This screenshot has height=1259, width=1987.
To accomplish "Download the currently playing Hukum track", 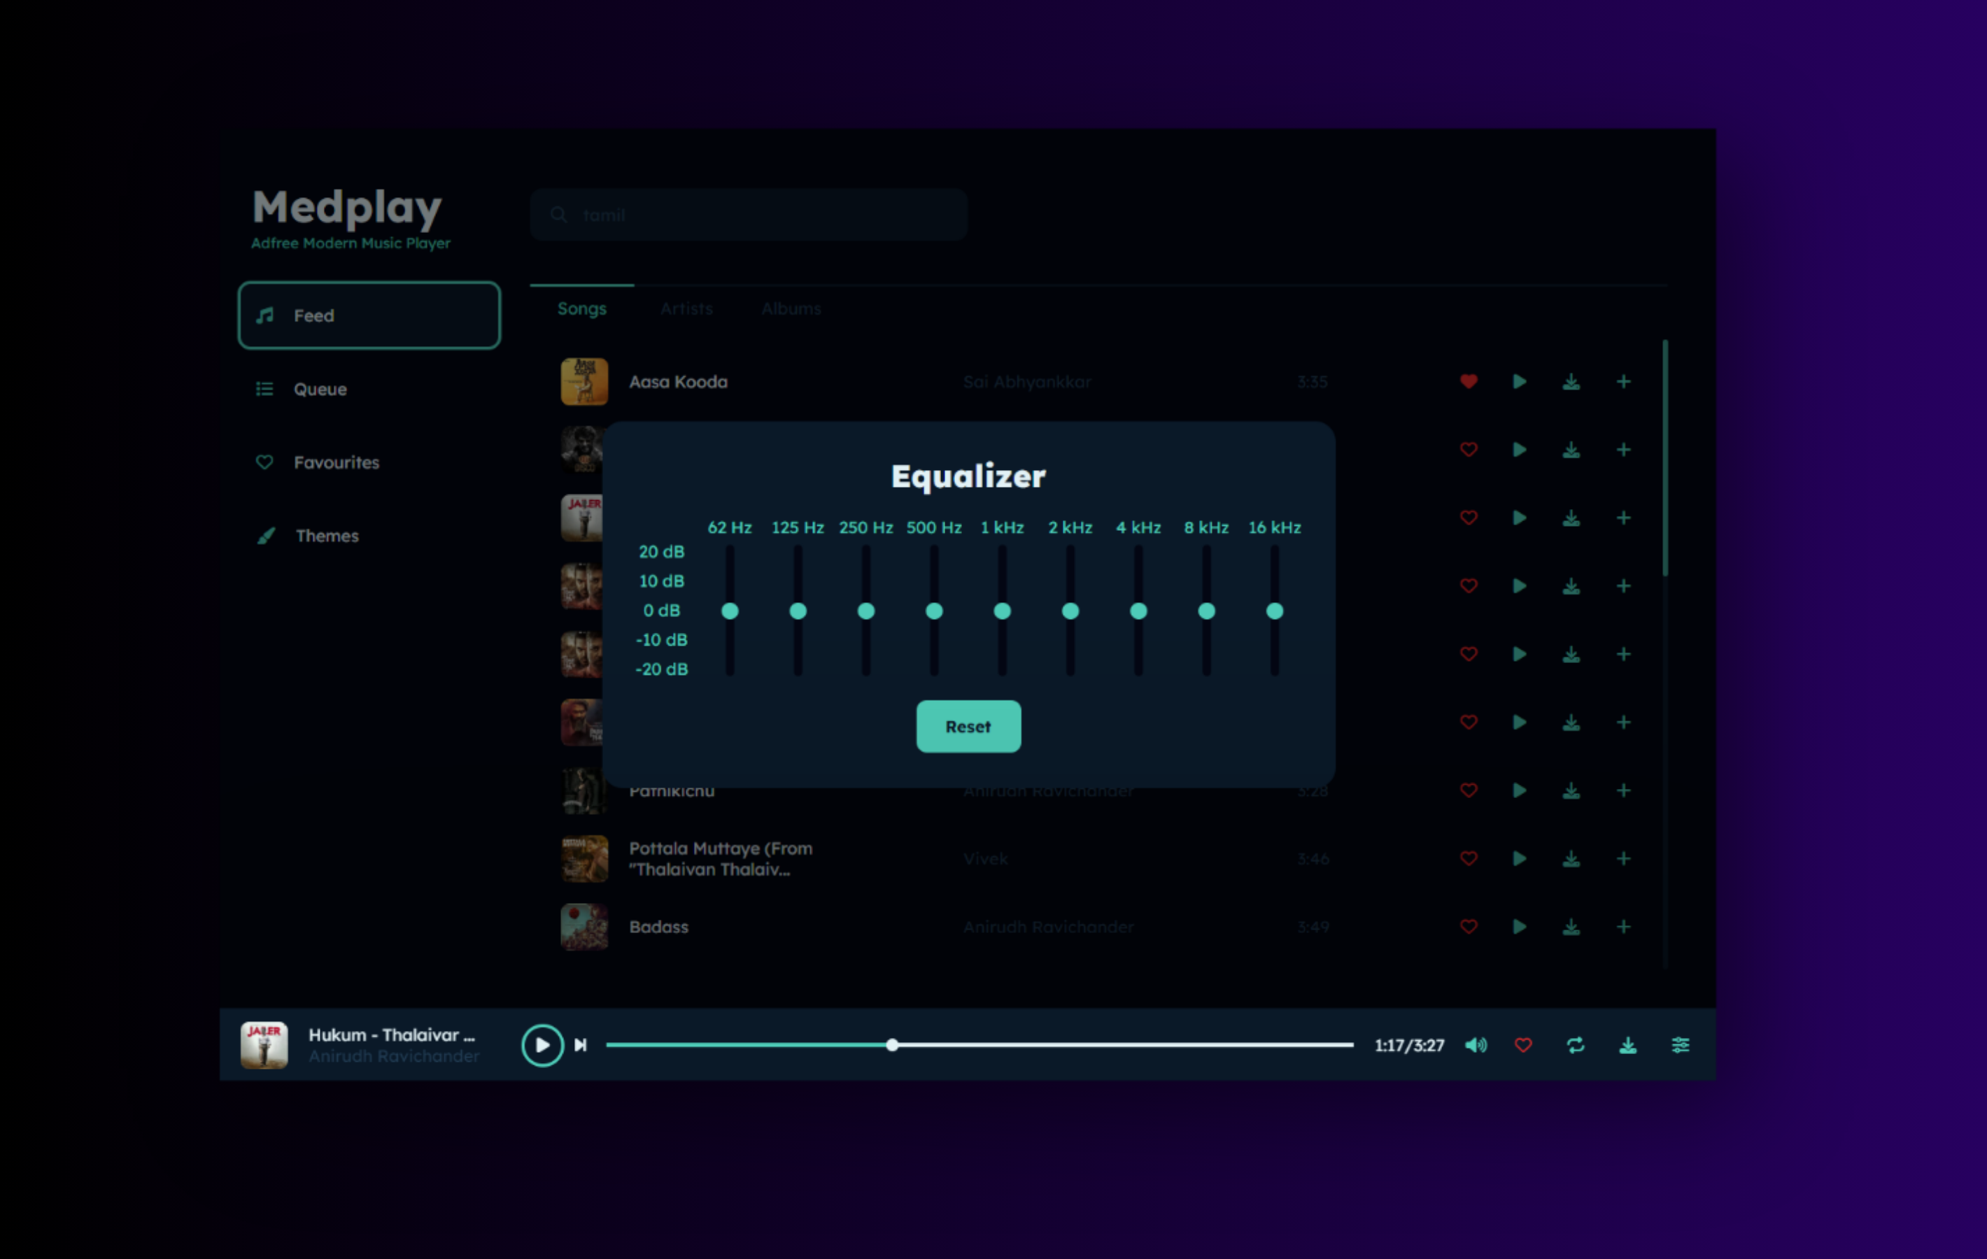I will 1627,1045.
